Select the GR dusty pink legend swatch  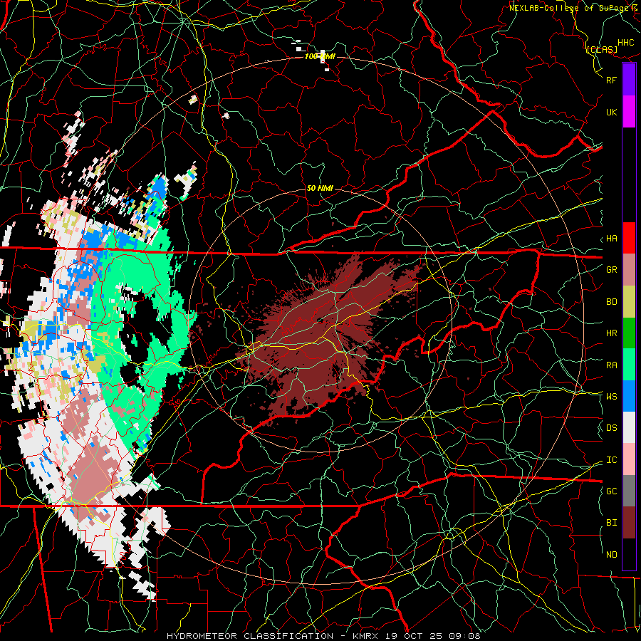(x=629, y=270)
